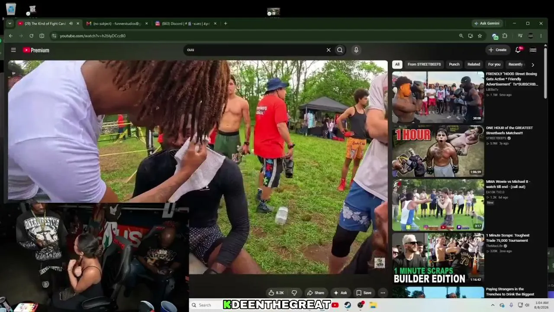This screenshot has width=554, height=312.
Task: Click the YouTube Create button
Action: (x=497, y=50)
